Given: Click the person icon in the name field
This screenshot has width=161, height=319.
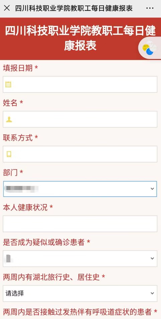Looking at the screenshot, I should click(9, 119).
